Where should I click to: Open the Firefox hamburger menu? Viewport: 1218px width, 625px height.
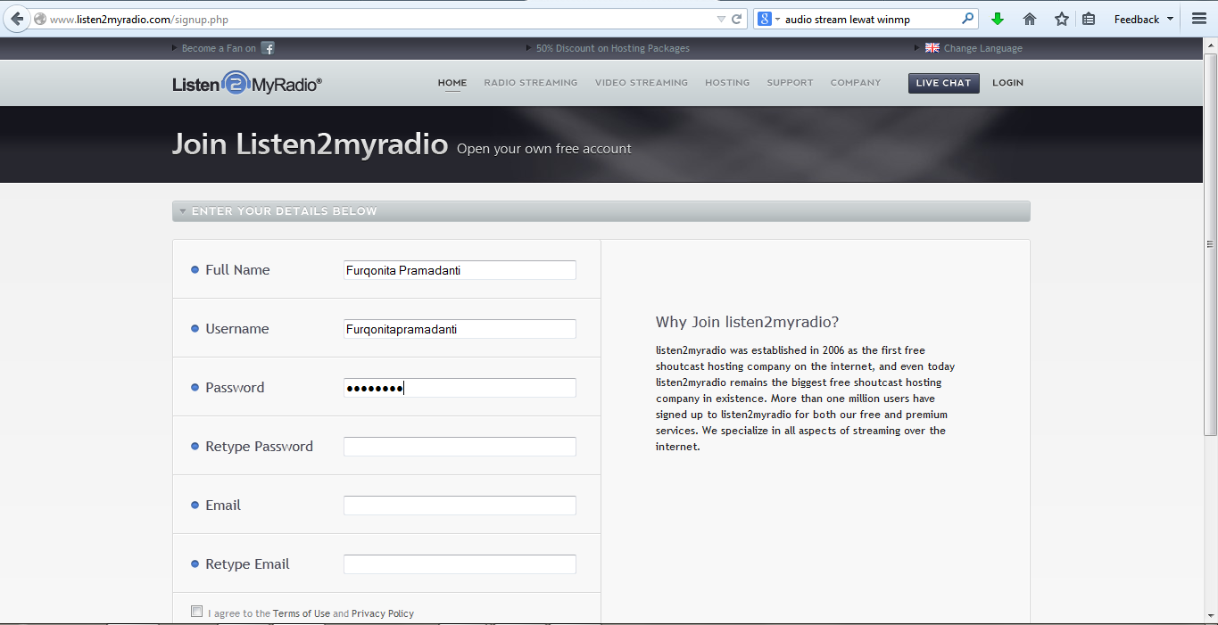pos(1199,19)
